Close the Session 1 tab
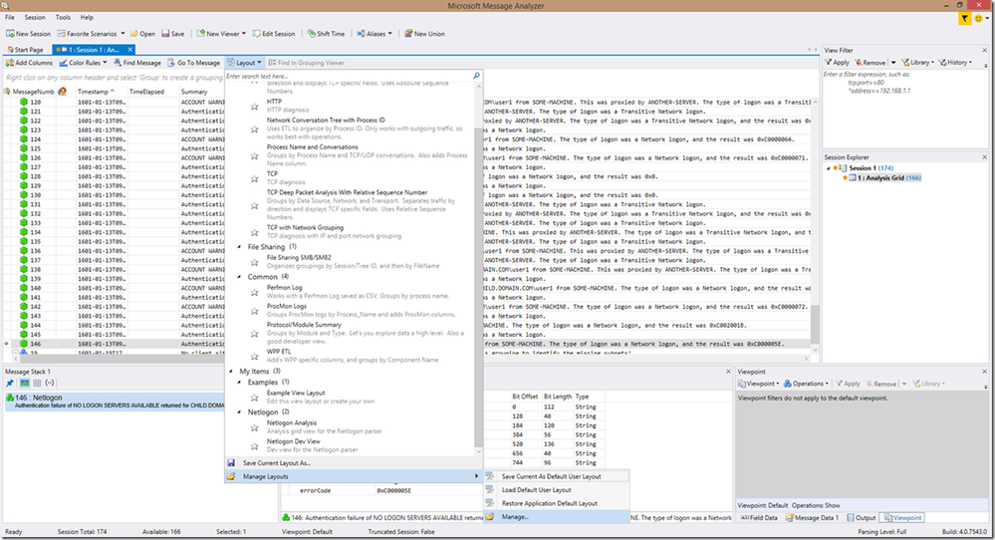 (x=130, y=50)
